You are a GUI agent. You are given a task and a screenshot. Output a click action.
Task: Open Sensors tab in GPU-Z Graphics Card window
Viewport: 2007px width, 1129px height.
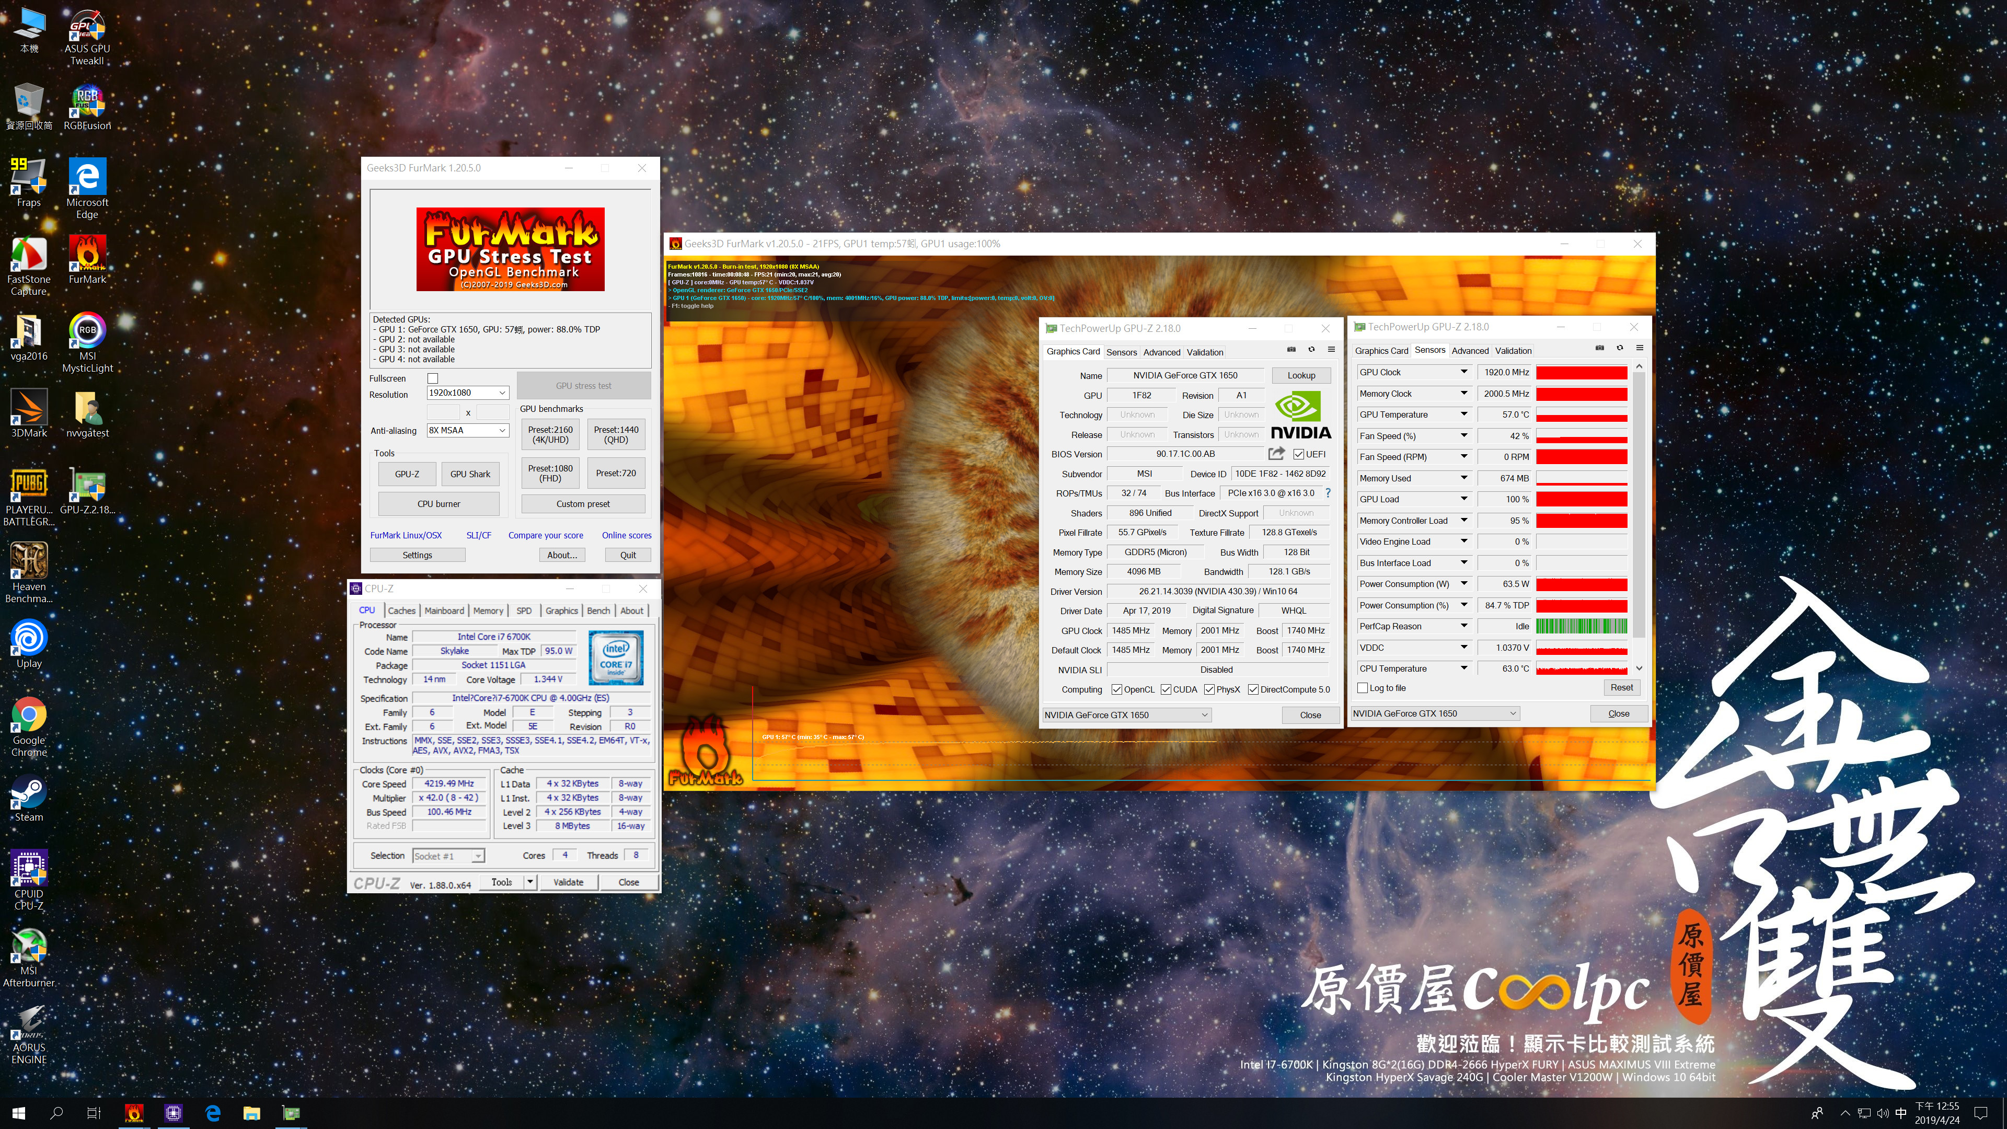coord(1121,352)
